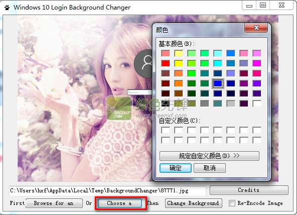The height and width of the screenshot is (215, 297).
Task: Open the Credits button
Action: pos(249,190)
